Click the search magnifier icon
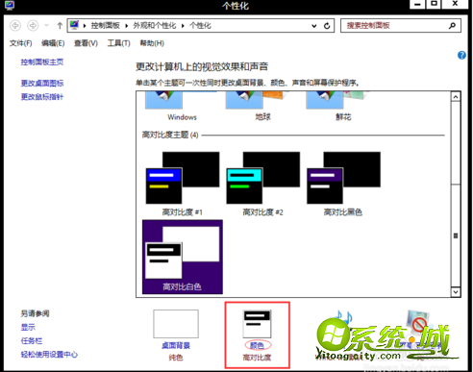The width and height of the screenshot is (473, 372). point(452,26)
